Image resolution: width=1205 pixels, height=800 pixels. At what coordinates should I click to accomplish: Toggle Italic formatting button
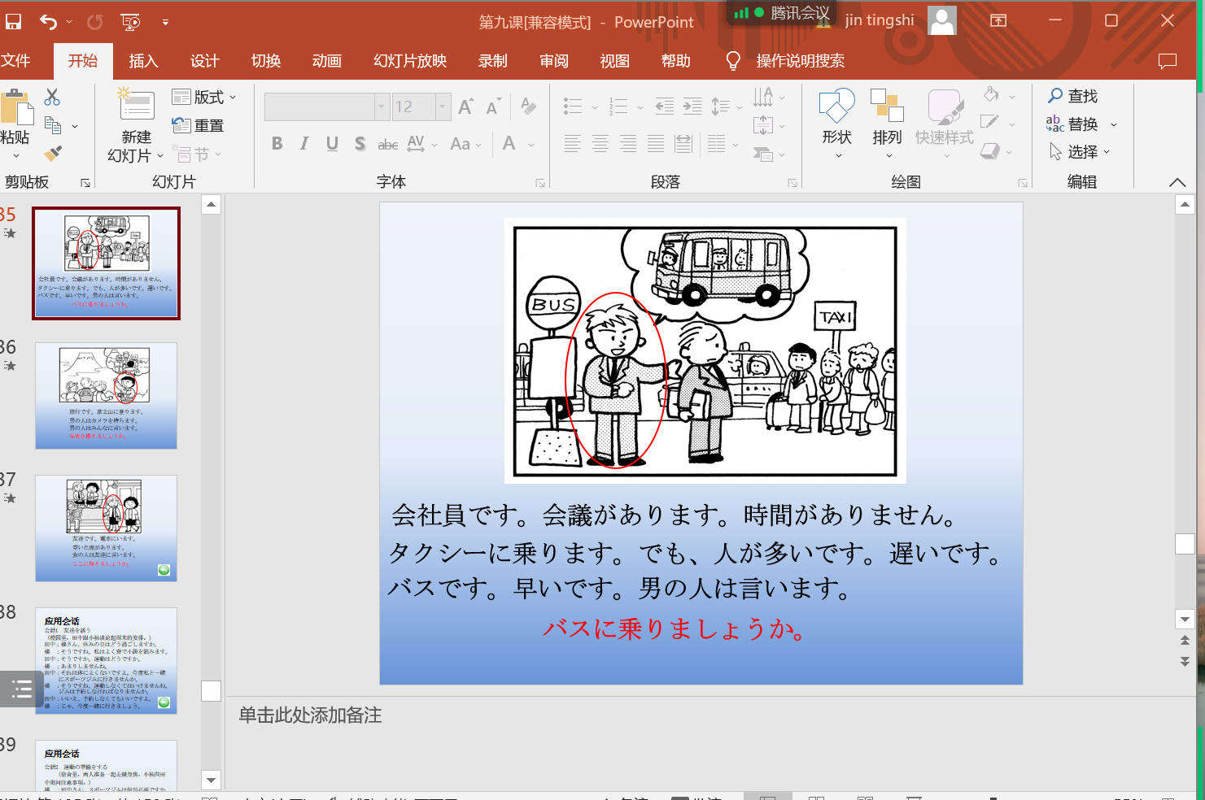pyautogui.click(x=304, y=144)
